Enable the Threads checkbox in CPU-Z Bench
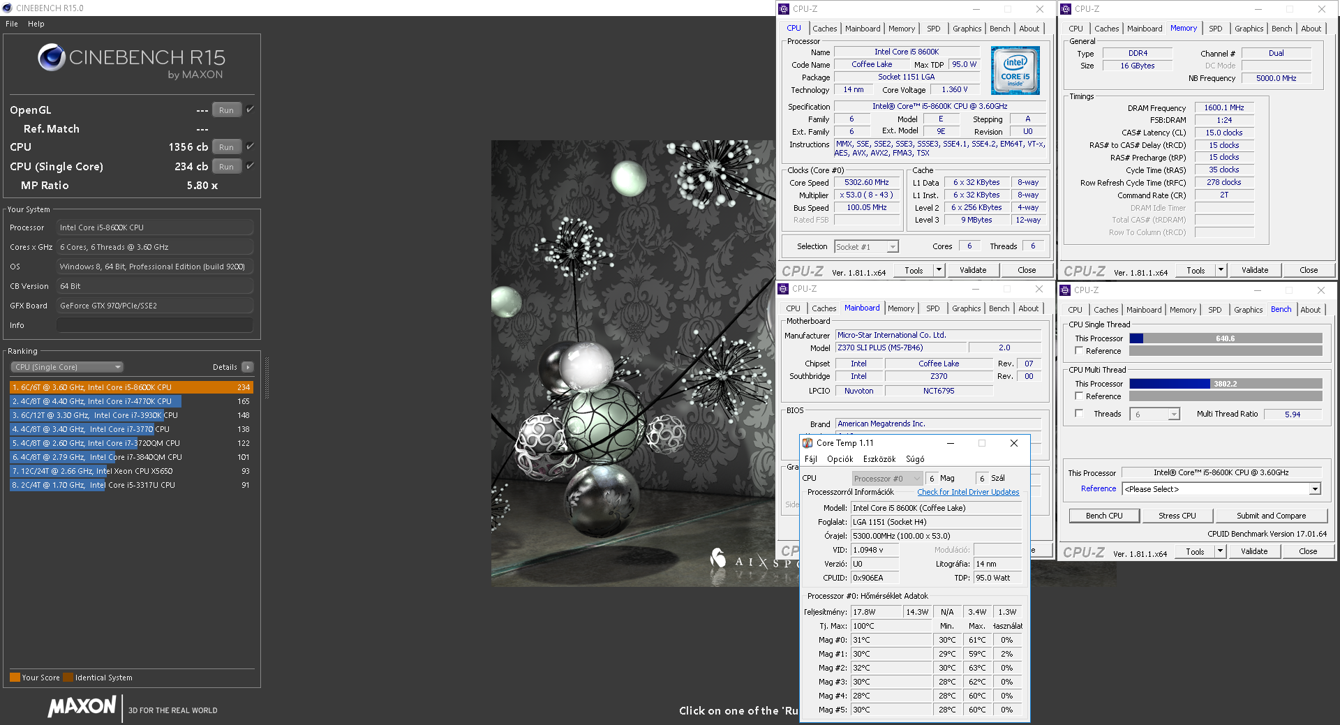 tap(1079, 414)
